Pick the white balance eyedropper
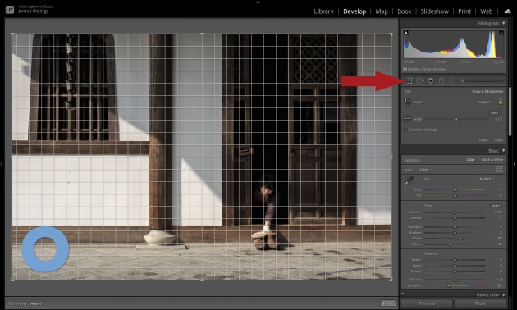 (x=409, y=180)
